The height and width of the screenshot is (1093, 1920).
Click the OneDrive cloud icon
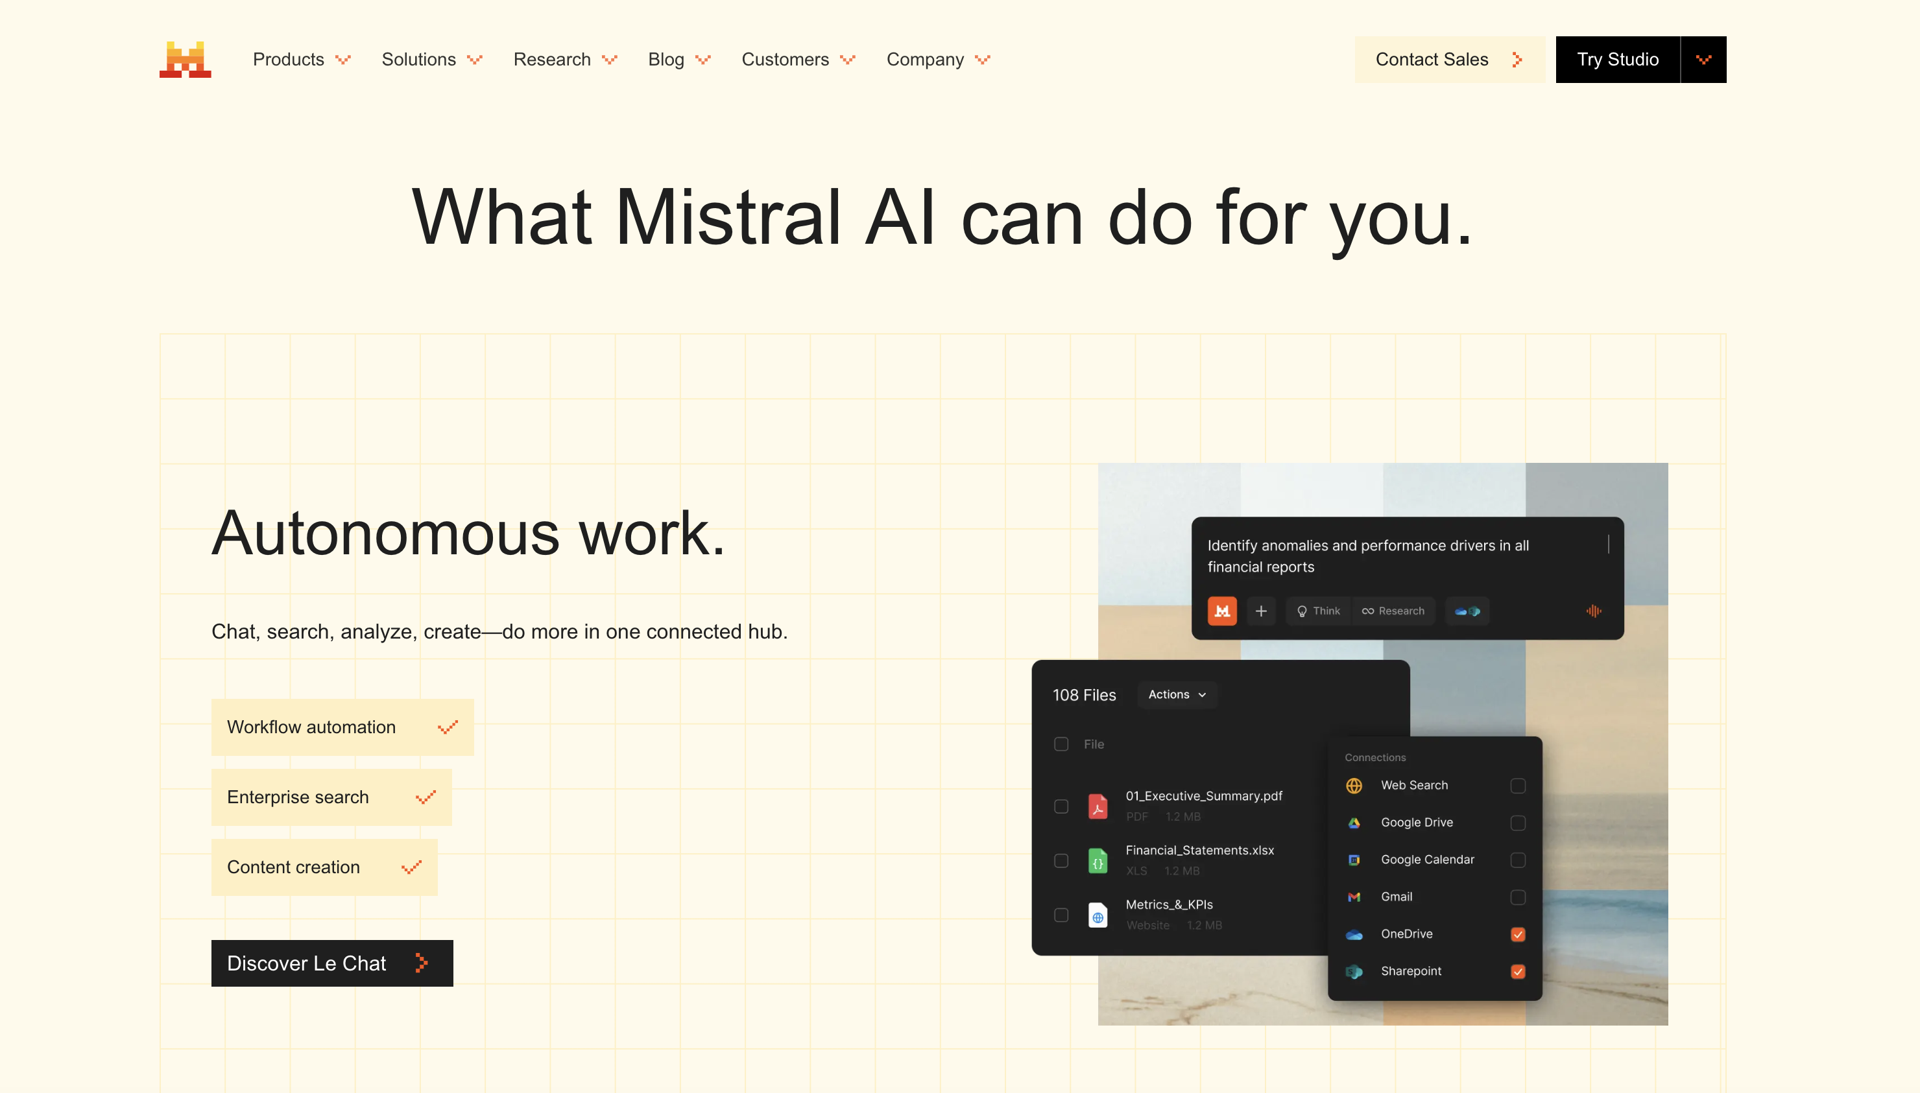pyautogui.click(x=1353, y=934)
